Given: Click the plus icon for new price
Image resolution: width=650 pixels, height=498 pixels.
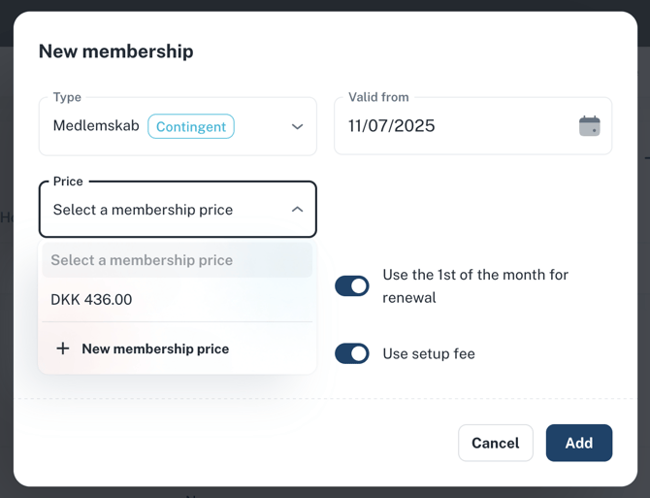Looking at the screenshot, I should coord(63,349).
